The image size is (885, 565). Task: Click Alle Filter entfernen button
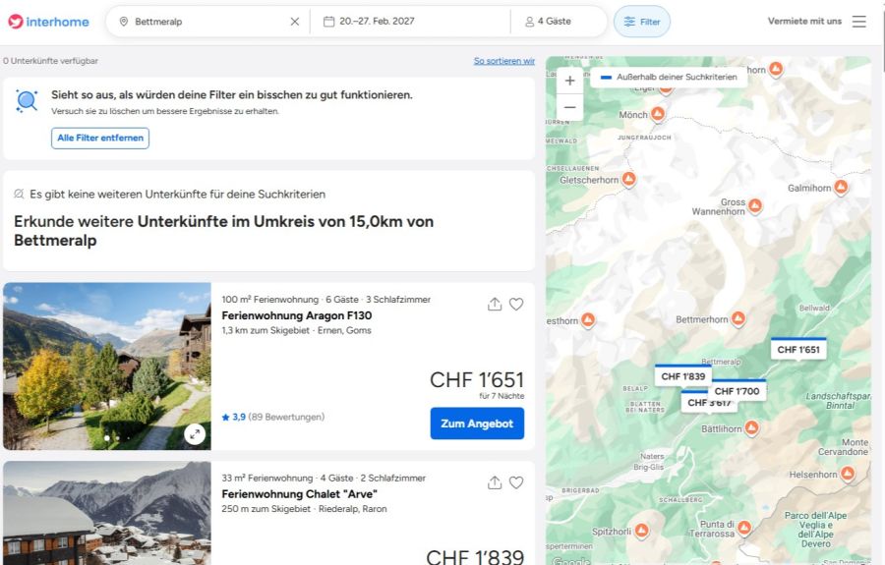pos(100,139)
